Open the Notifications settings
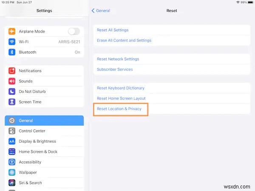The height and width of the screenshot is (191, 255). click(44, 70)
